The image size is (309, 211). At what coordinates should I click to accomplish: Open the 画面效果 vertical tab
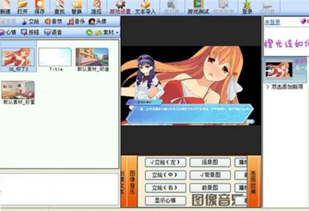click(x=254, y=182)
